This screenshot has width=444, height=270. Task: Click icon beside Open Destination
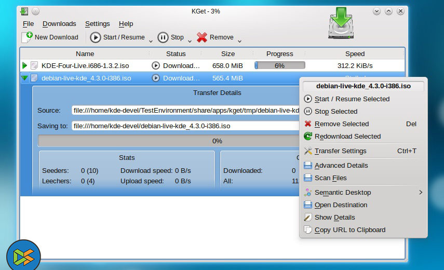(x=308, y=205)
